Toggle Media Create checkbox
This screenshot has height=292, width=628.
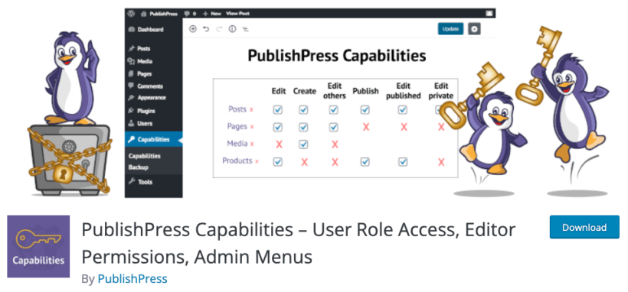coord(303,144)
